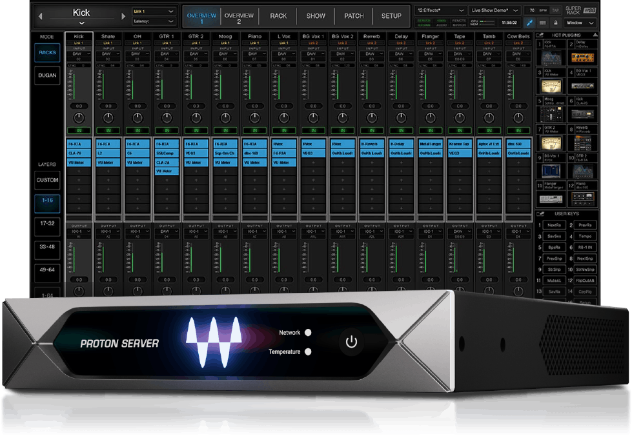632x436 pixels.
Task: Switch to the SETUP tab
Action: [x=391, y=15]
